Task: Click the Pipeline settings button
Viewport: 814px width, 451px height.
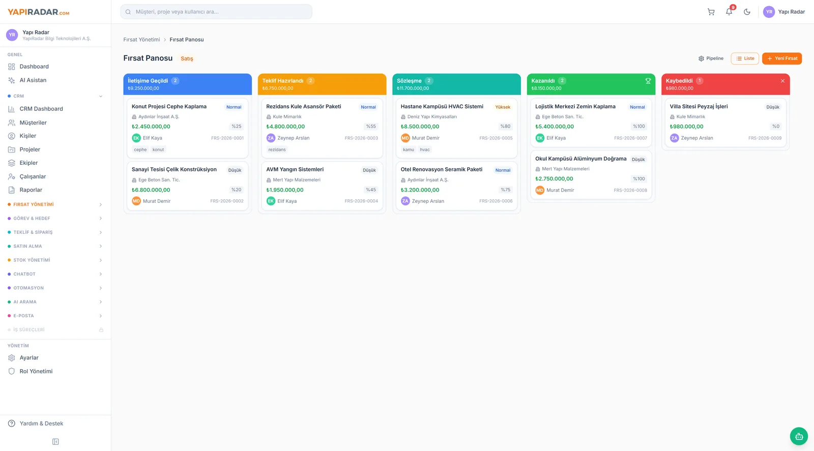Action: click(x=711, y=58)
